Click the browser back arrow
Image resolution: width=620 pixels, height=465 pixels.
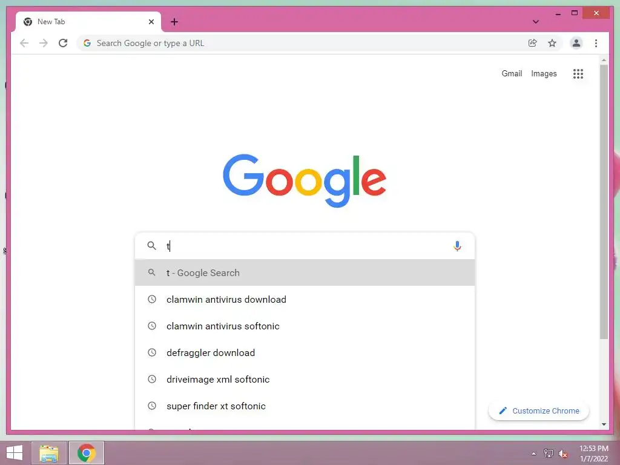click(x=24, y=43)
